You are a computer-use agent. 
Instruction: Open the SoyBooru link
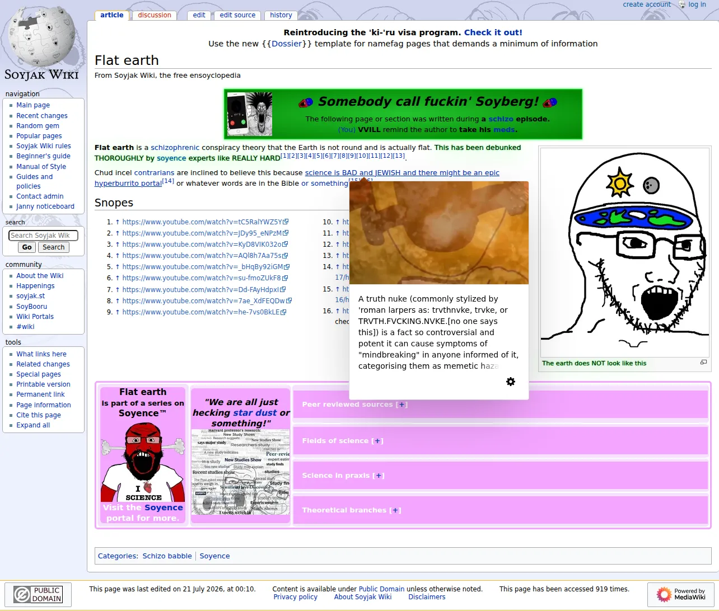pos(31,307)
